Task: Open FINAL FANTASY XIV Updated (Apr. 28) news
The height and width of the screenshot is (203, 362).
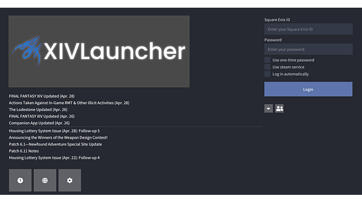Action: [42, 96]
